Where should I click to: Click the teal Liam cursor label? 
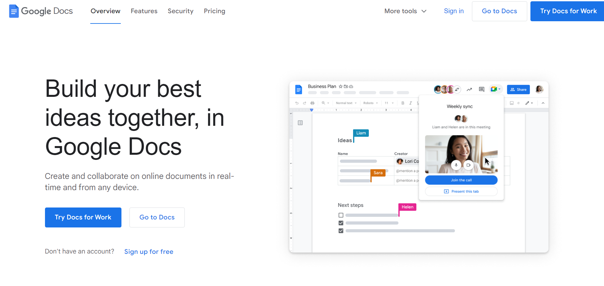tap(361, 133)
